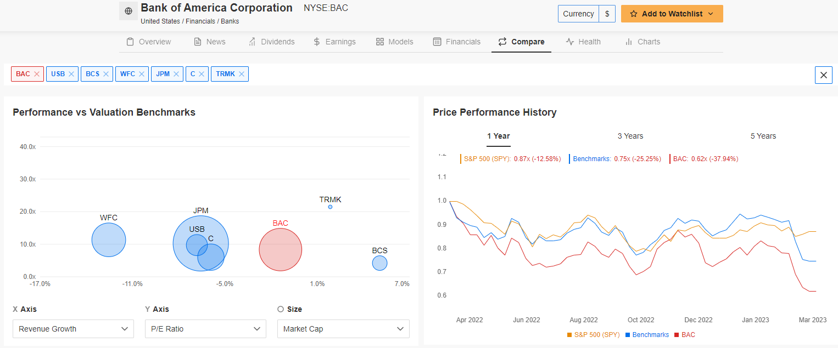Click the Benchmarks 0.75x summary value
The image size is (838, 348).
click(639, 159)
